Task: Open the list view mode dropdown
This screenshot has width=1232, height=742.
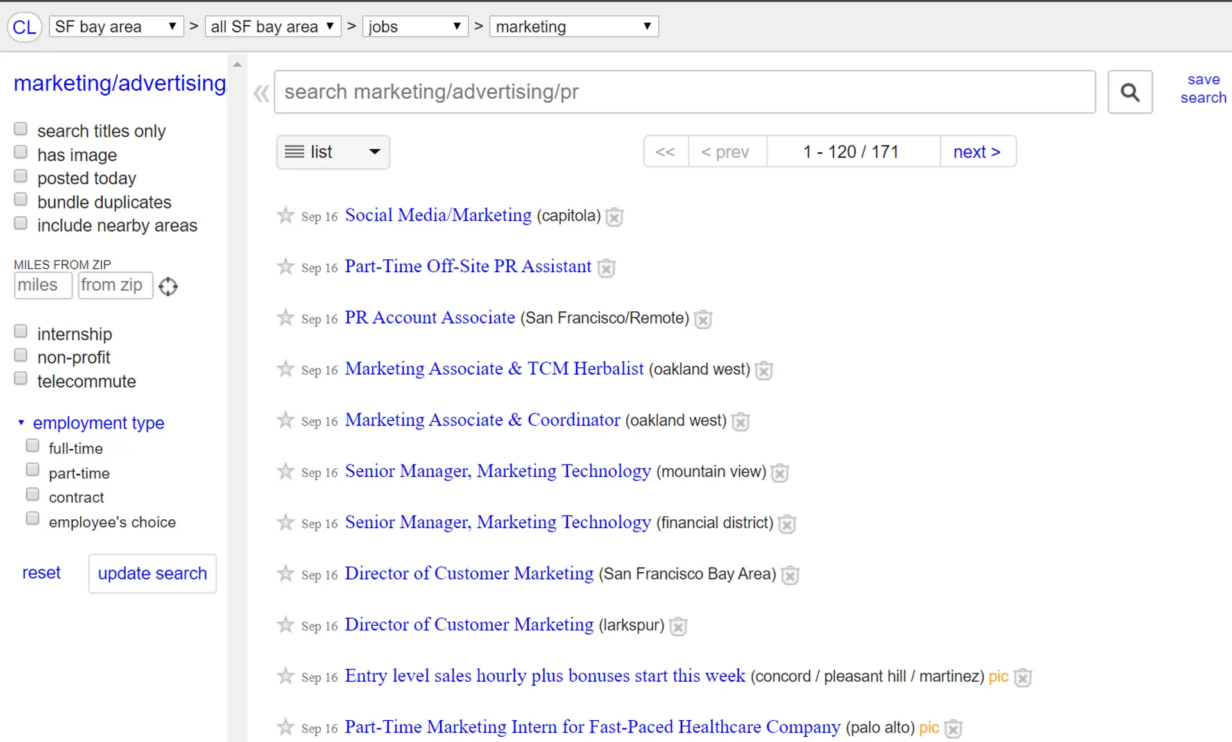Action: coord(332,152)
